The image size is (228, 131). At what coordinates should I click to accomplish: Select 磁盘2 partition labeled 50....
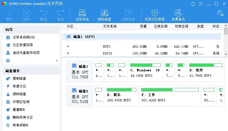coord(209,96)
